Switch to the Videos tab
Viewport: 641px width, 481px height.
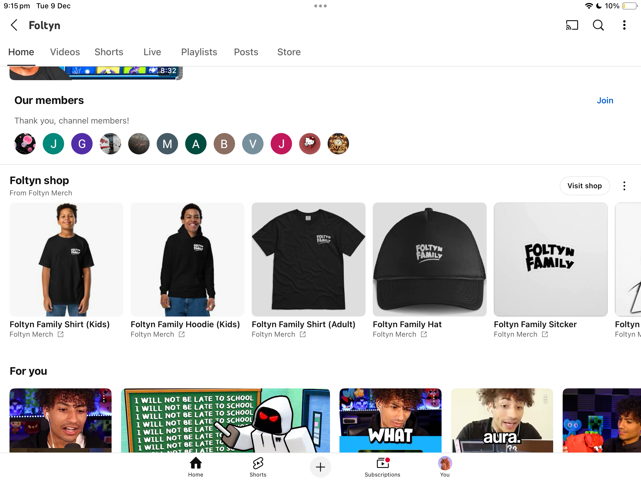pos(65,52)
